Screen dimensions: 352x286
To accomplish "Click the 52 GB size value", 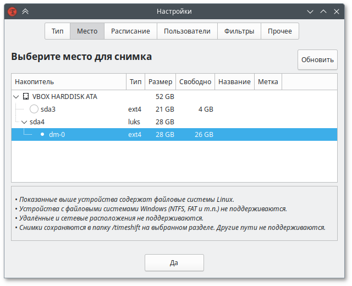I will [x=165, y=97].
